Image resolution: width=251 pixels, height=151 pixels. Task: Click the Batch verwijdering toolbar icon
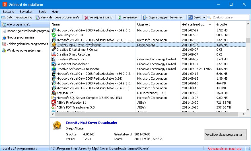click(x=3, y=17)
